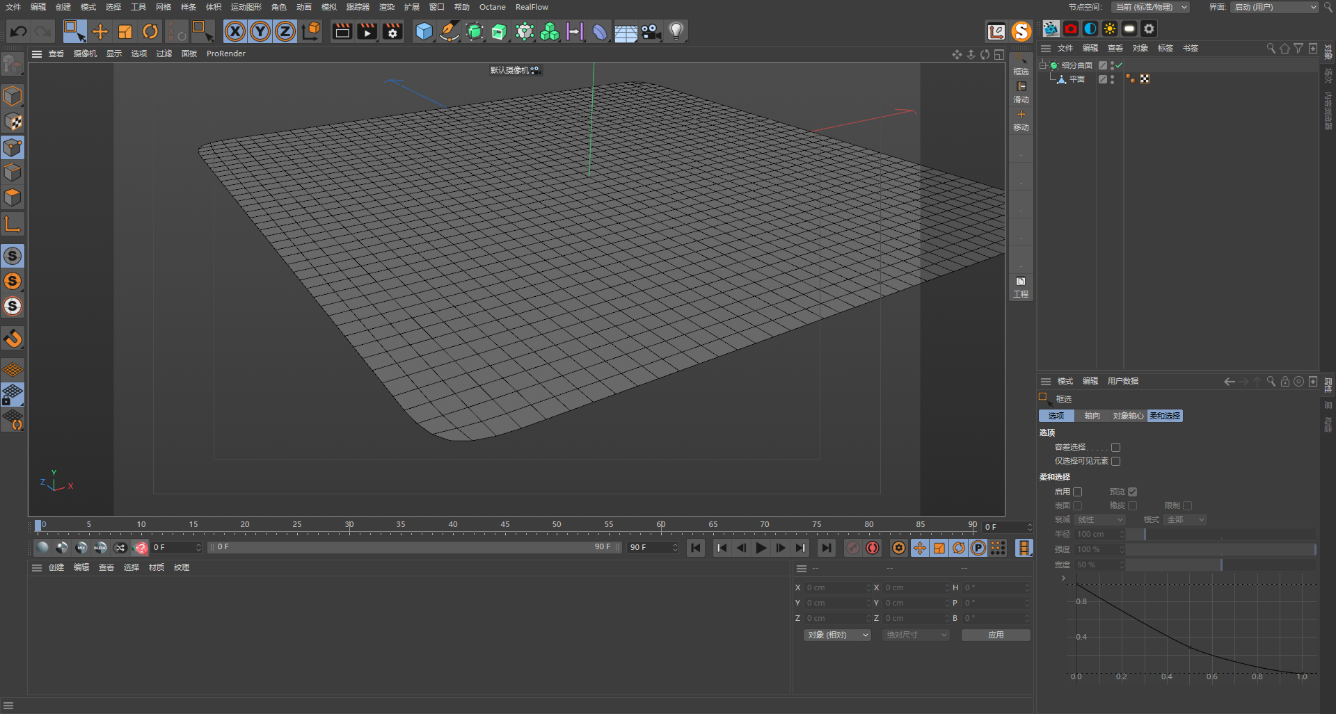Open the Octane menu
The width and height of the screenshot is (1336, 714).
tap(493, 7)
